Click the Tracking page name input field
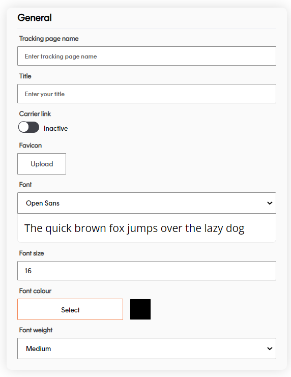291x377 pixels. (147, 56)
